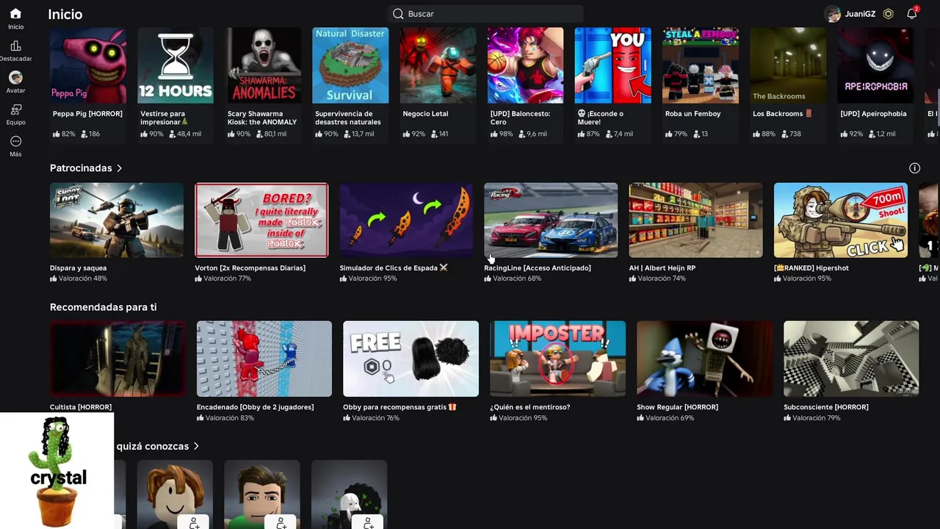Open the notifications bell
940x529 pixels.
(911, 14)
